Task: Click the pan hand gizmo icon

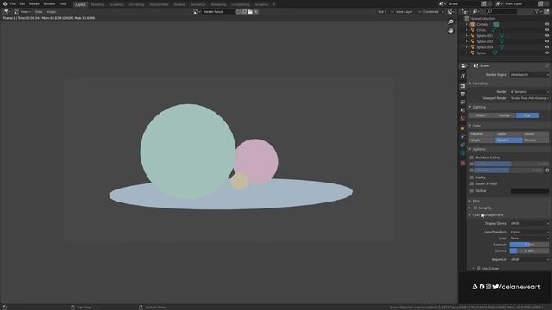Action: (450, 31)
